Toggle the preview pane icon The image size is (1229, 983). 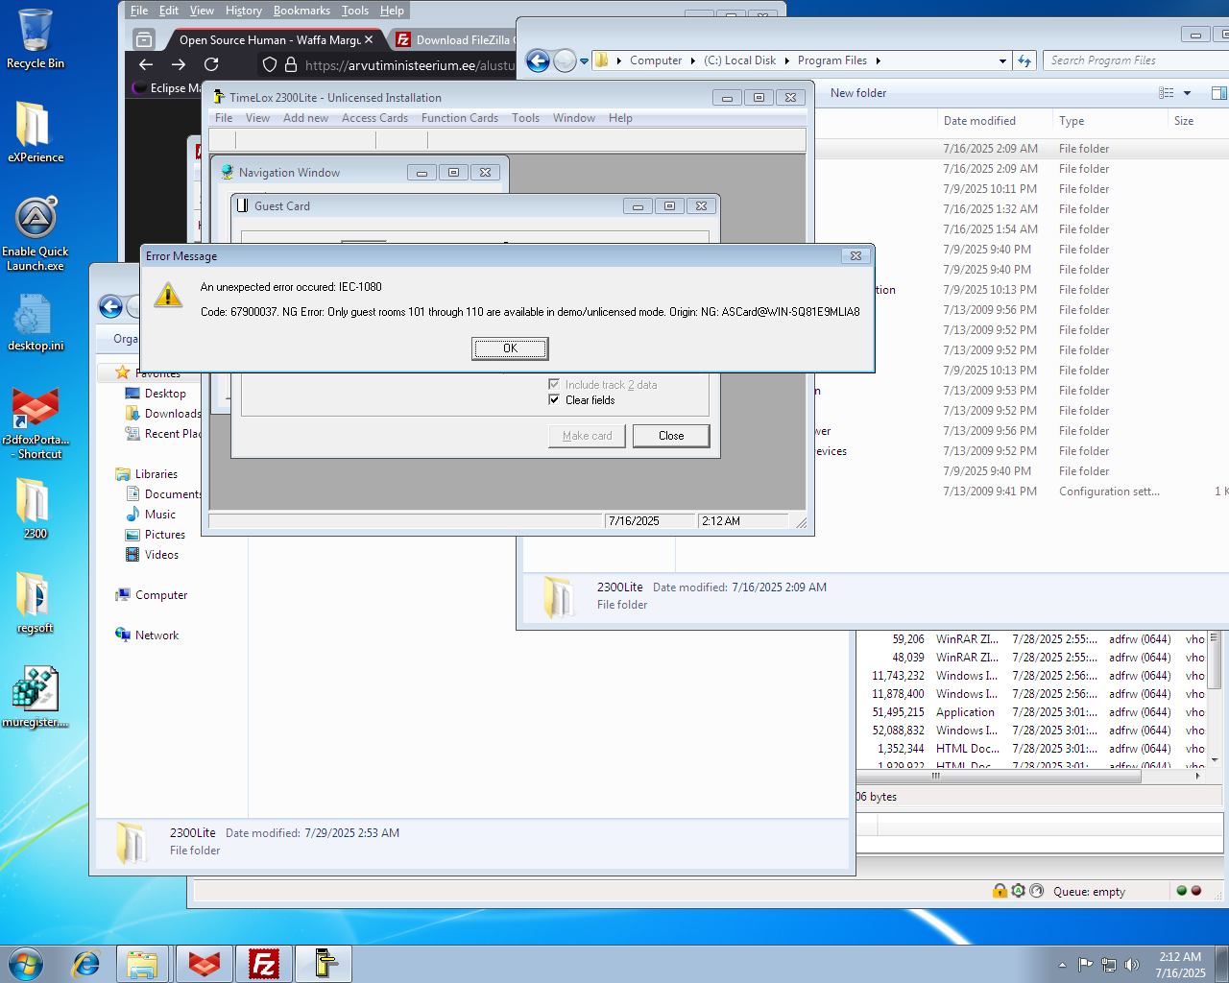click(x=1218, y=93)
